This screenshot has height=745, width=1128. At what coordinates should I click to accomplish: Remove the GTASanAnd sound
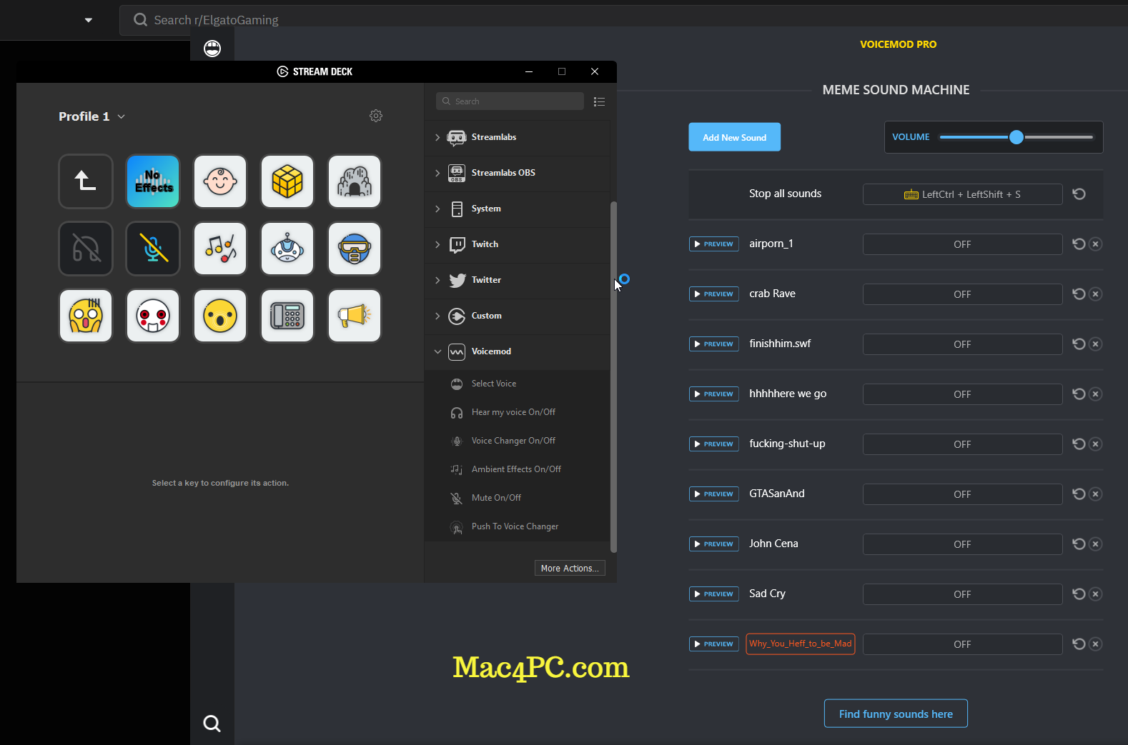coord(1095,494)
